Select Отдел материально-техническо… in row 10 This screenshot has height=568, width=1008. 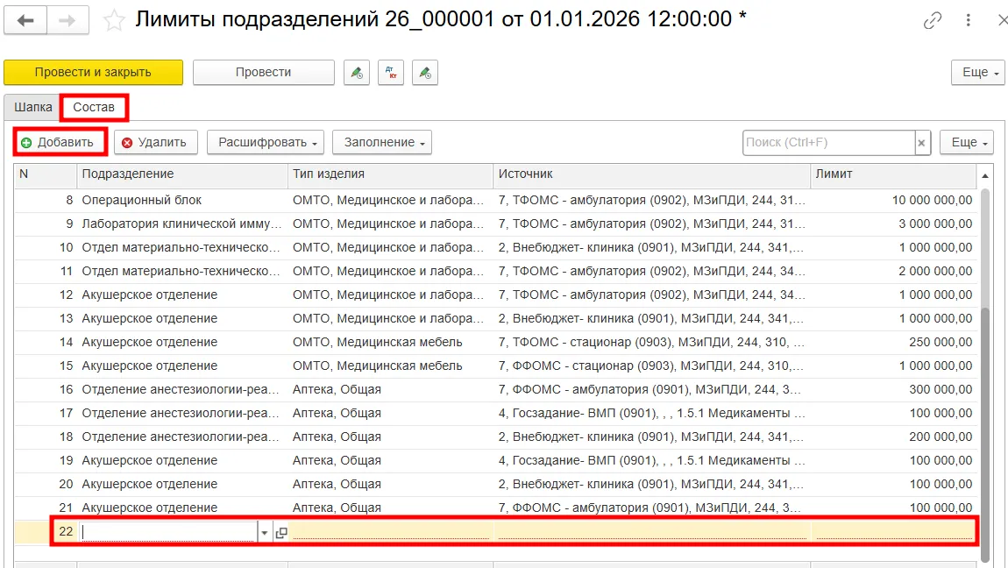click(182, 248)
